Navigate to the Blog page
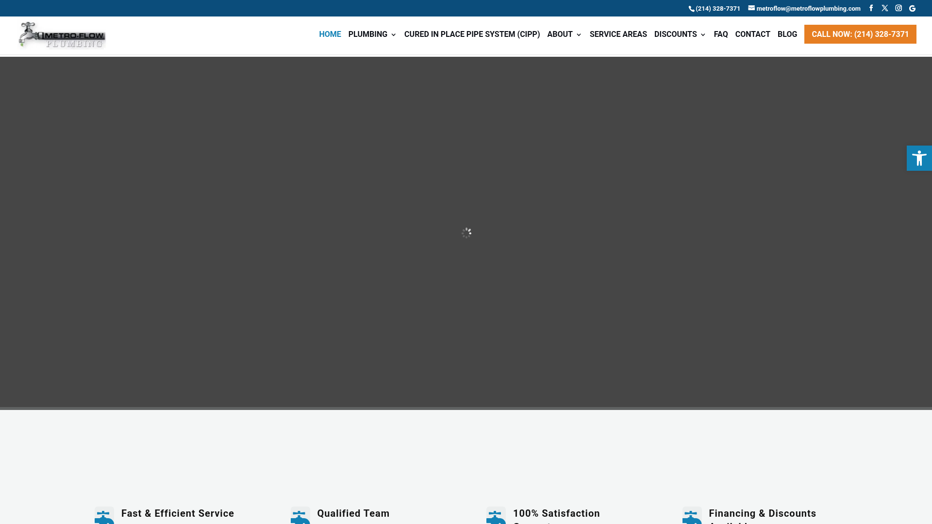932x524 pixels. pyautogui.click(x=787, y=34)
